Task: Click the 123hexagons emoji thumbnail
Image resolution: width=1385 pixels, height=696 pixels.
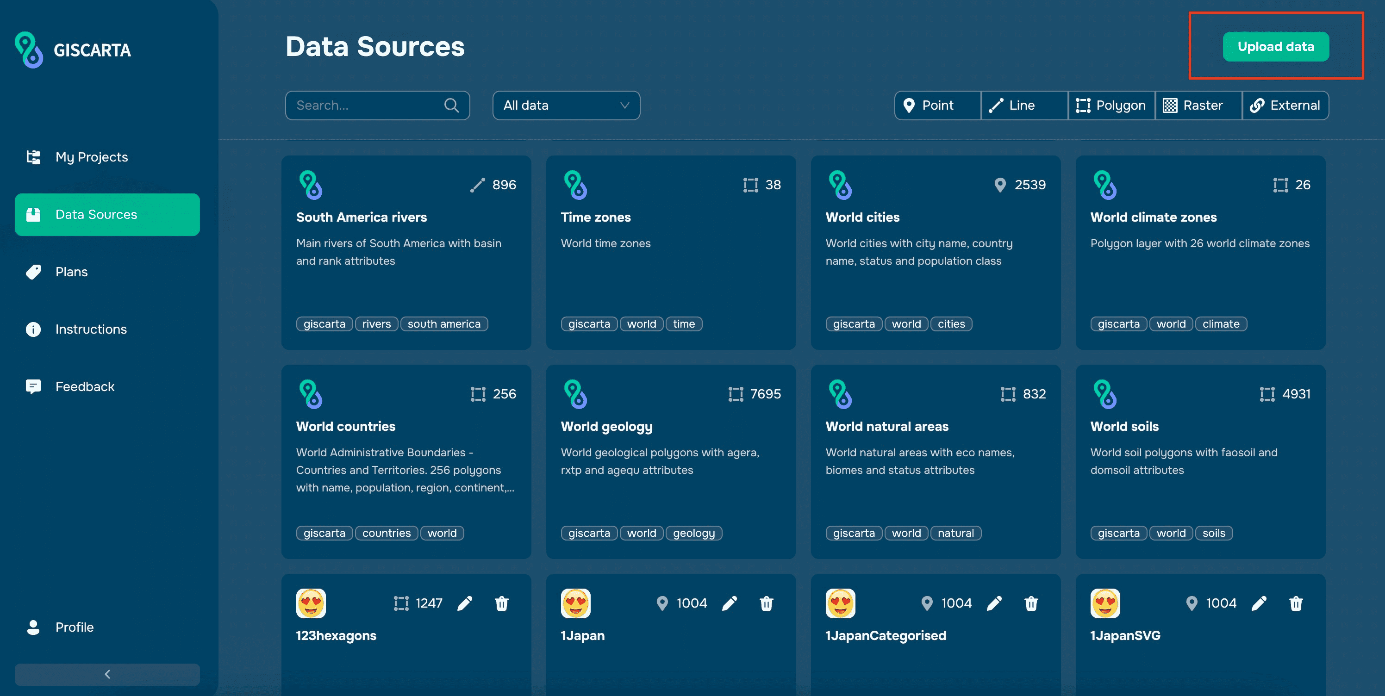Action: coord(311,603)
